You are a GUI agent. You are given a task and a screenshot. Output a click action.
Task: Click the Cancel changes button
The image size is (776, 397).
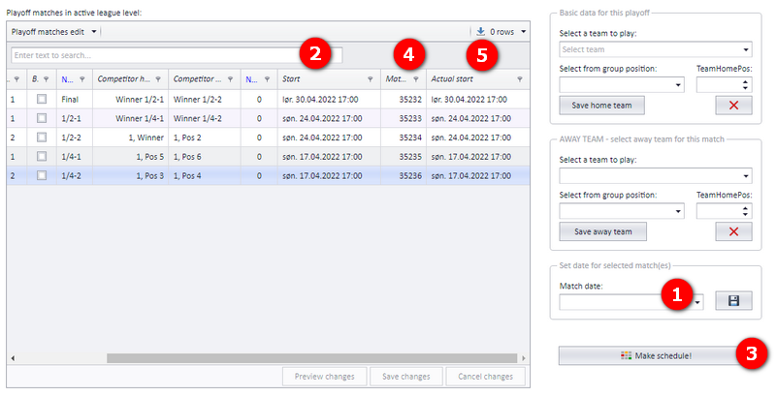pos(485,377)
